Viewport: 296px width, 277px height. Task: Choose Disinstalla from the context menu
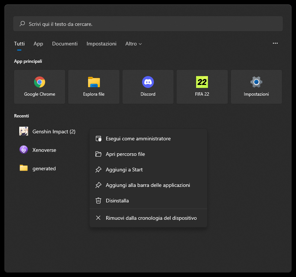[148, 201]
